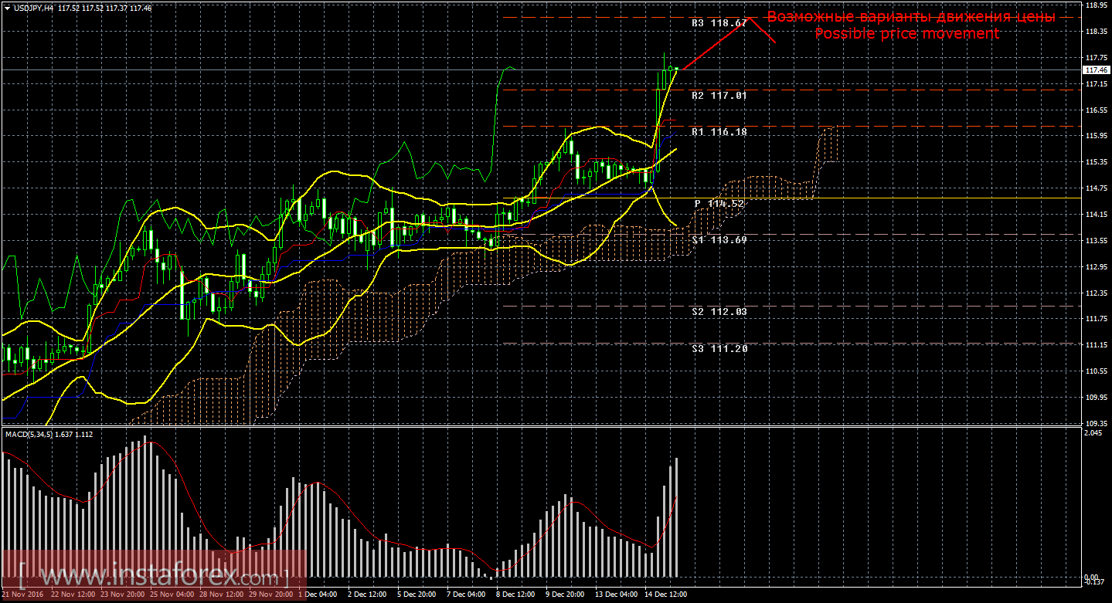1112x603 pixels.
Task: Select the R2 117.01 resistance label
Action: (719, 96)
